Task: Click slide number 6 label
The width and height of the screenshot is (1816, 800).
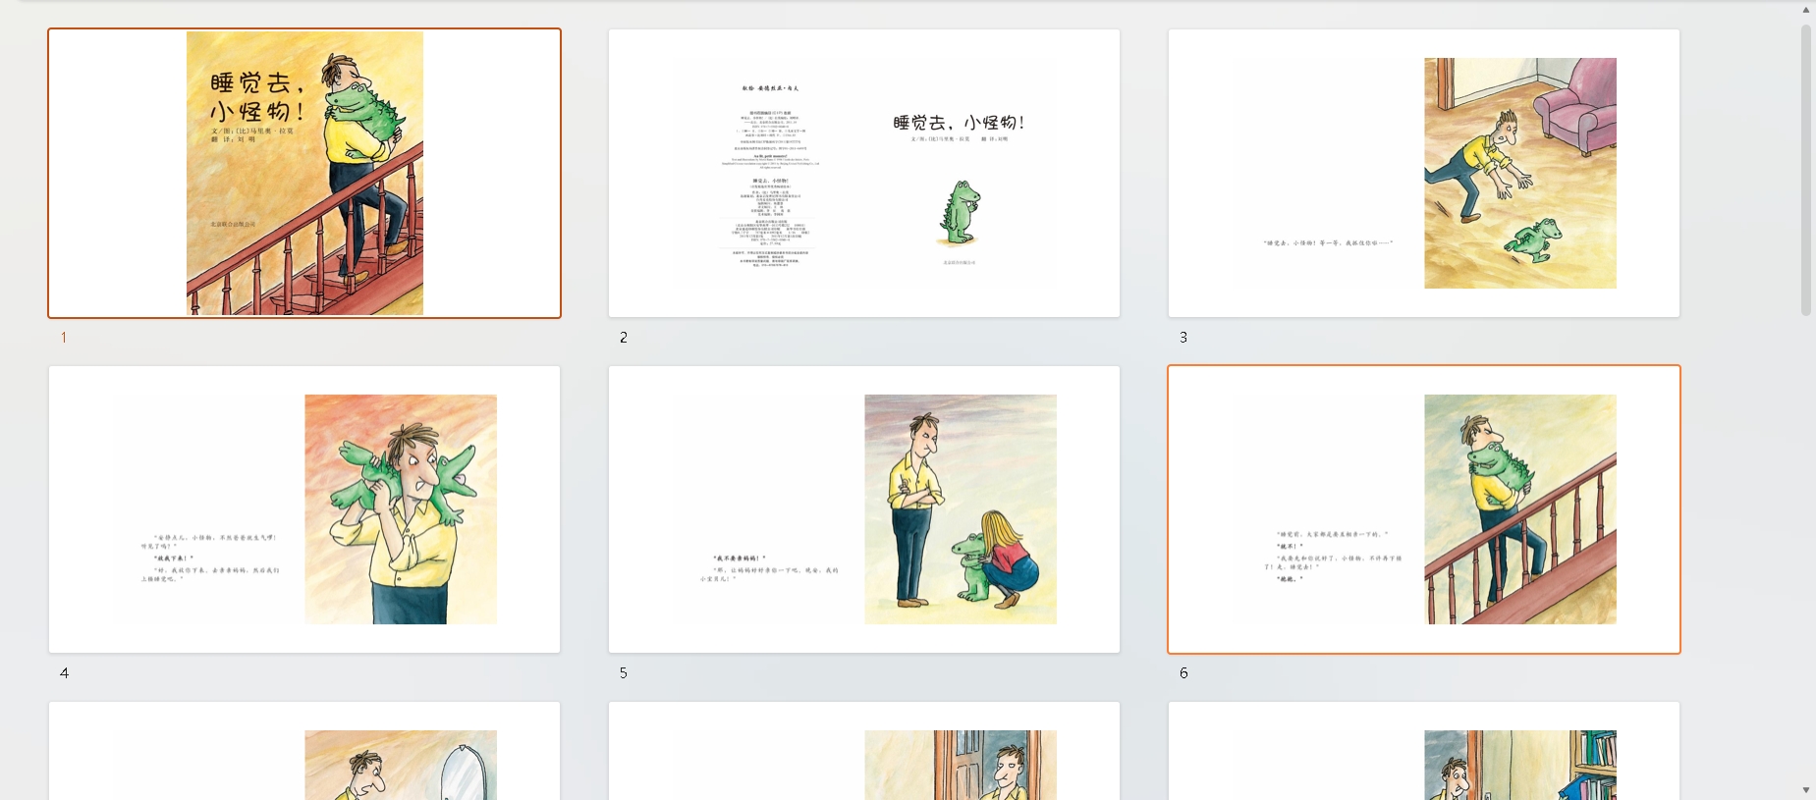Action: (1183, 673)
